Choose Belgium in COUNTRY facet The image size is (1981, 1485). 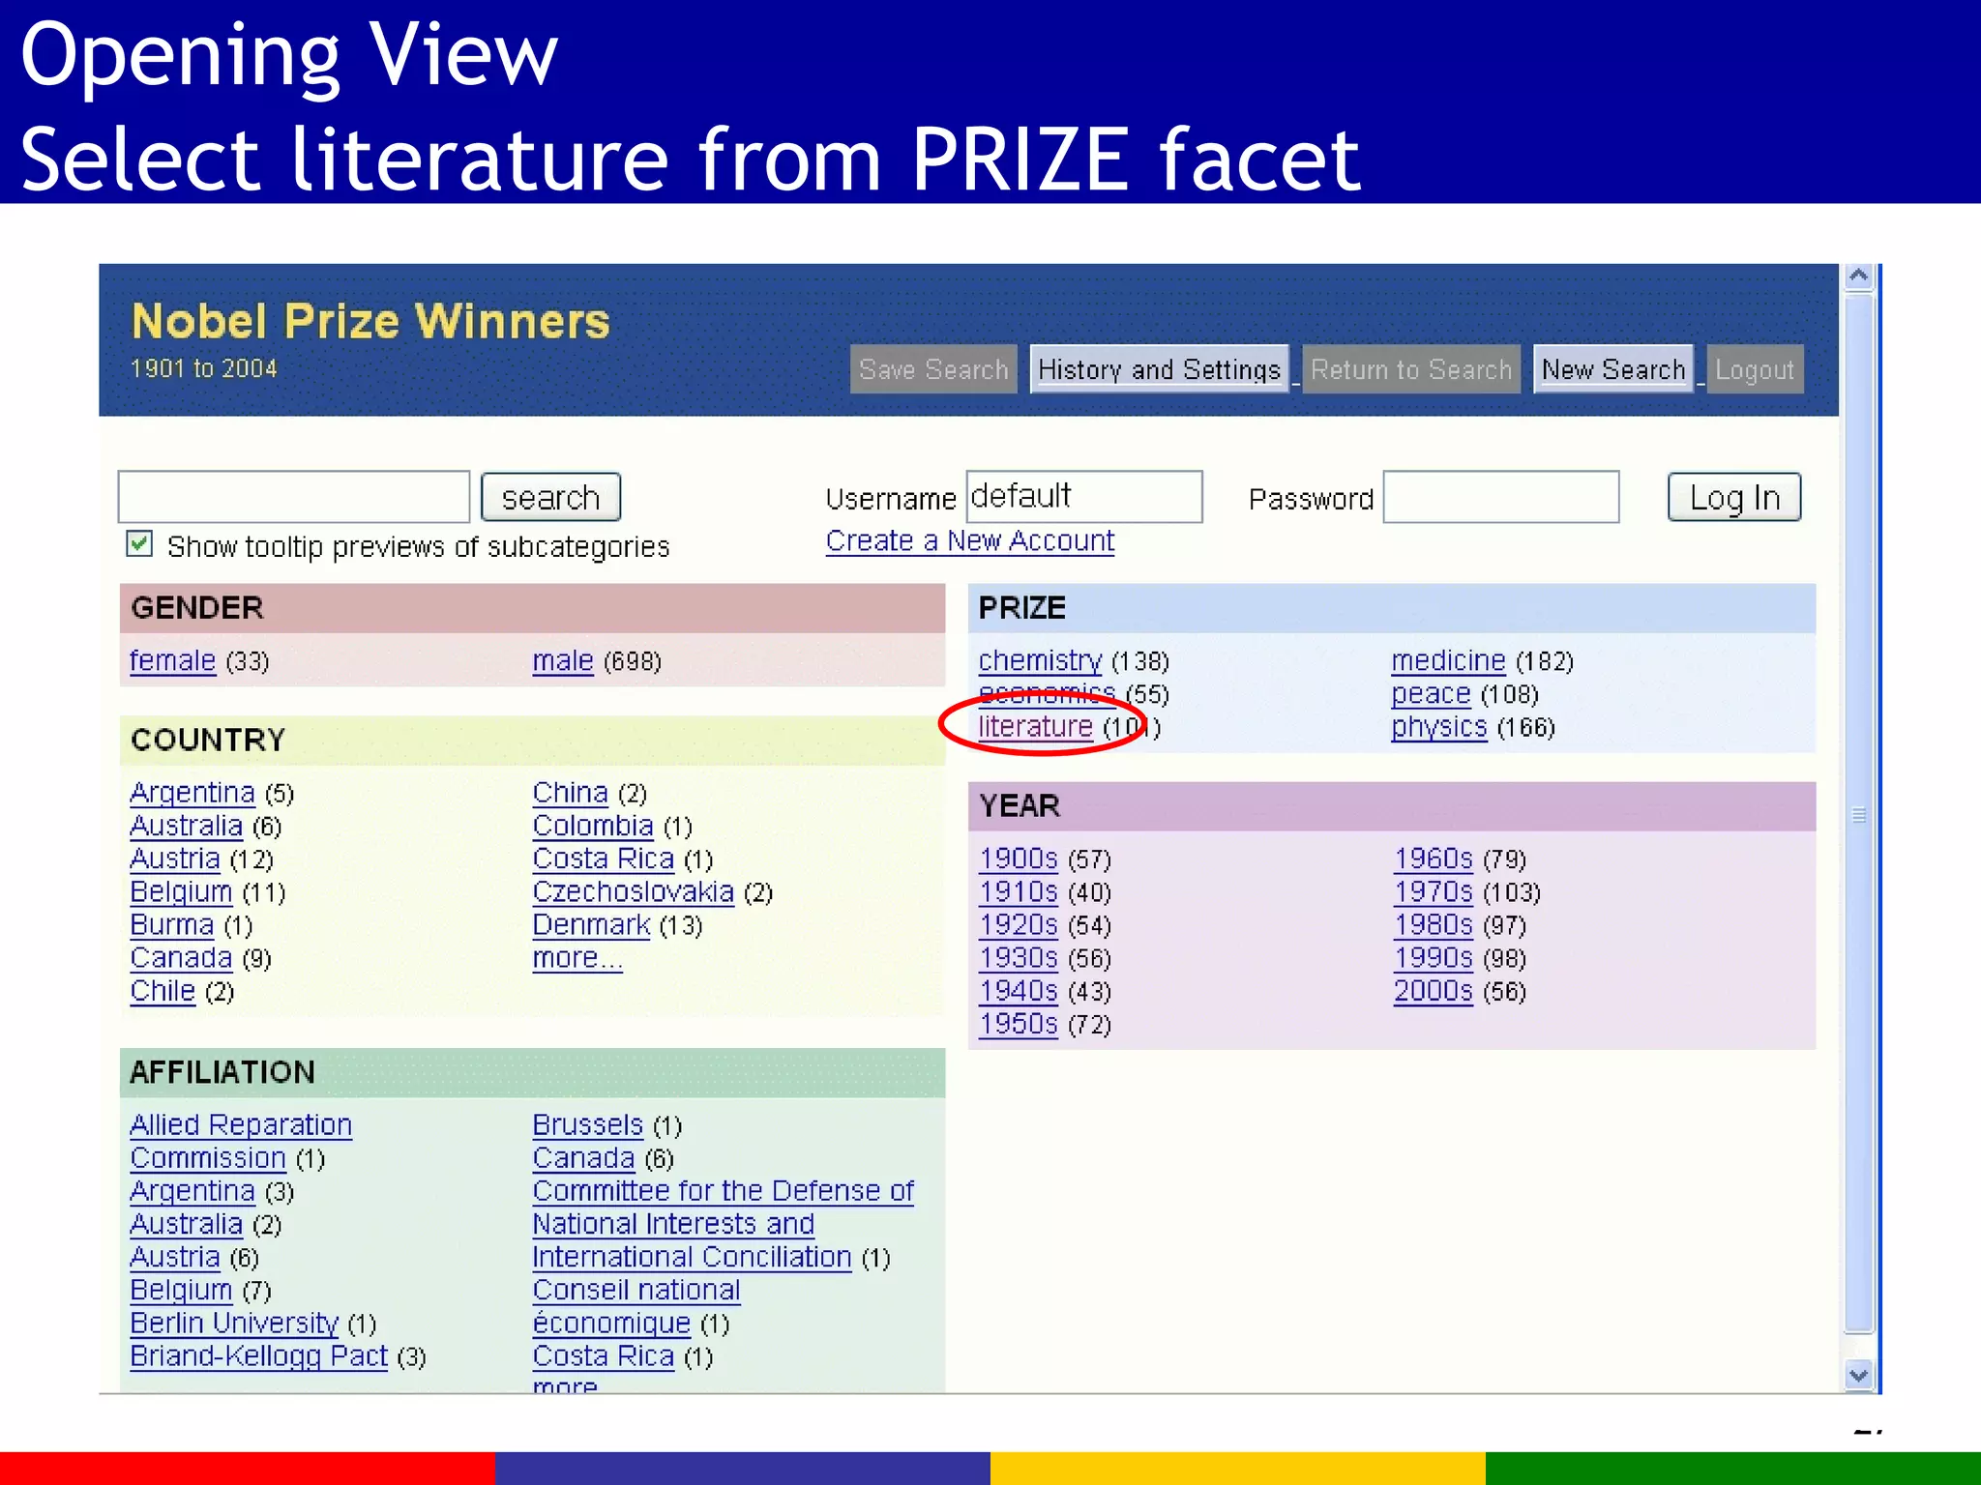(x=181, y=891)
